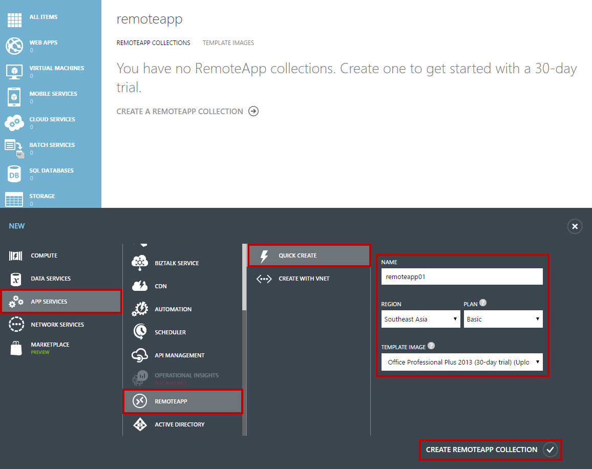
Task: Open Mobile Services label in sidebar
Action: (x=53, y=94)
